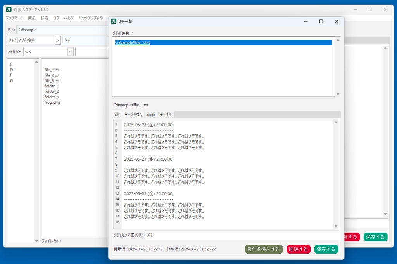This screenshot has width=397, height=264.
Task: Click the memo editor scrollbar up arrow
Action: pos(336,122)
